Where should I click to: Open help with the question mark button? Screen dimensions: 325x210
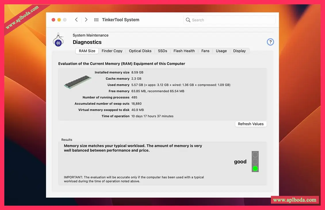(270, 42)
